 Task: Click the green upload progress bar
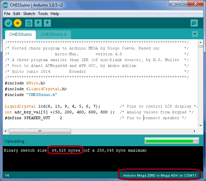point(172,141)
